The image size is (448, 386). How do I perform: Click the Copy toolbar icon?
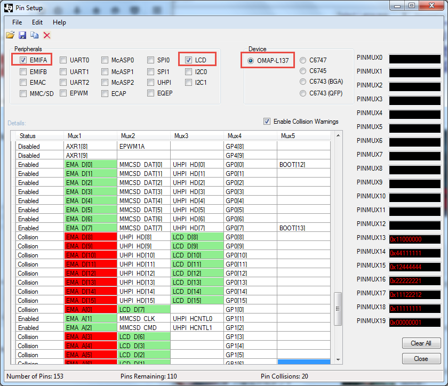click(35, 35)
